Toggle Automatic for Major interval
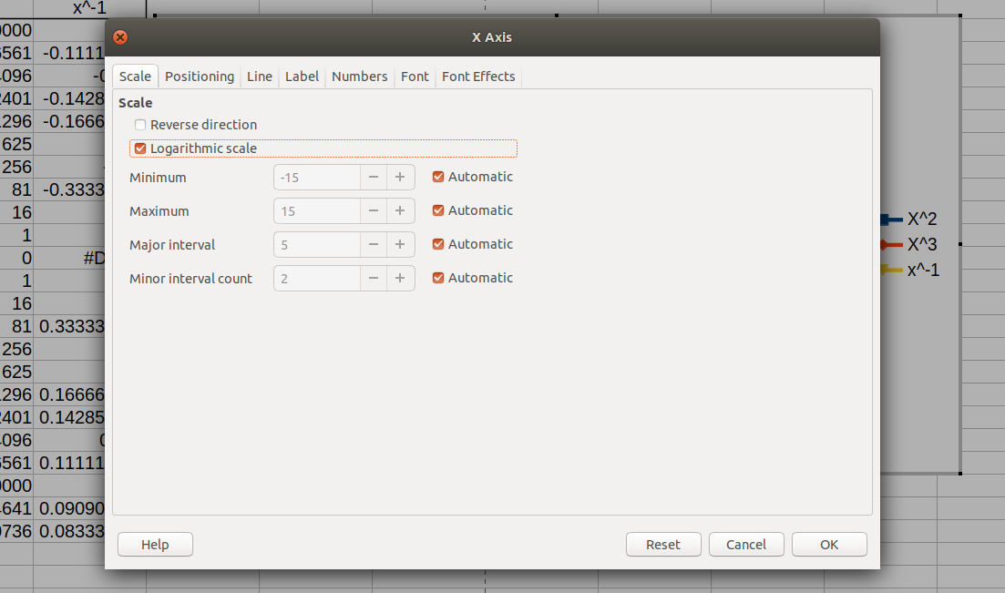The image size is (1005, 593). [x=438, y=244]
